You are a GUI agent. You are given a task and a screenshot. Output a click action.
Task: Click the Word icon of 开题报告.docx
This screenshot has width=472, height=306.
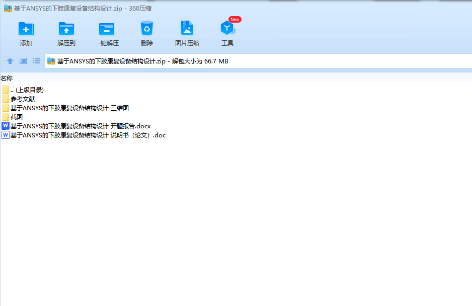[6, 126]
